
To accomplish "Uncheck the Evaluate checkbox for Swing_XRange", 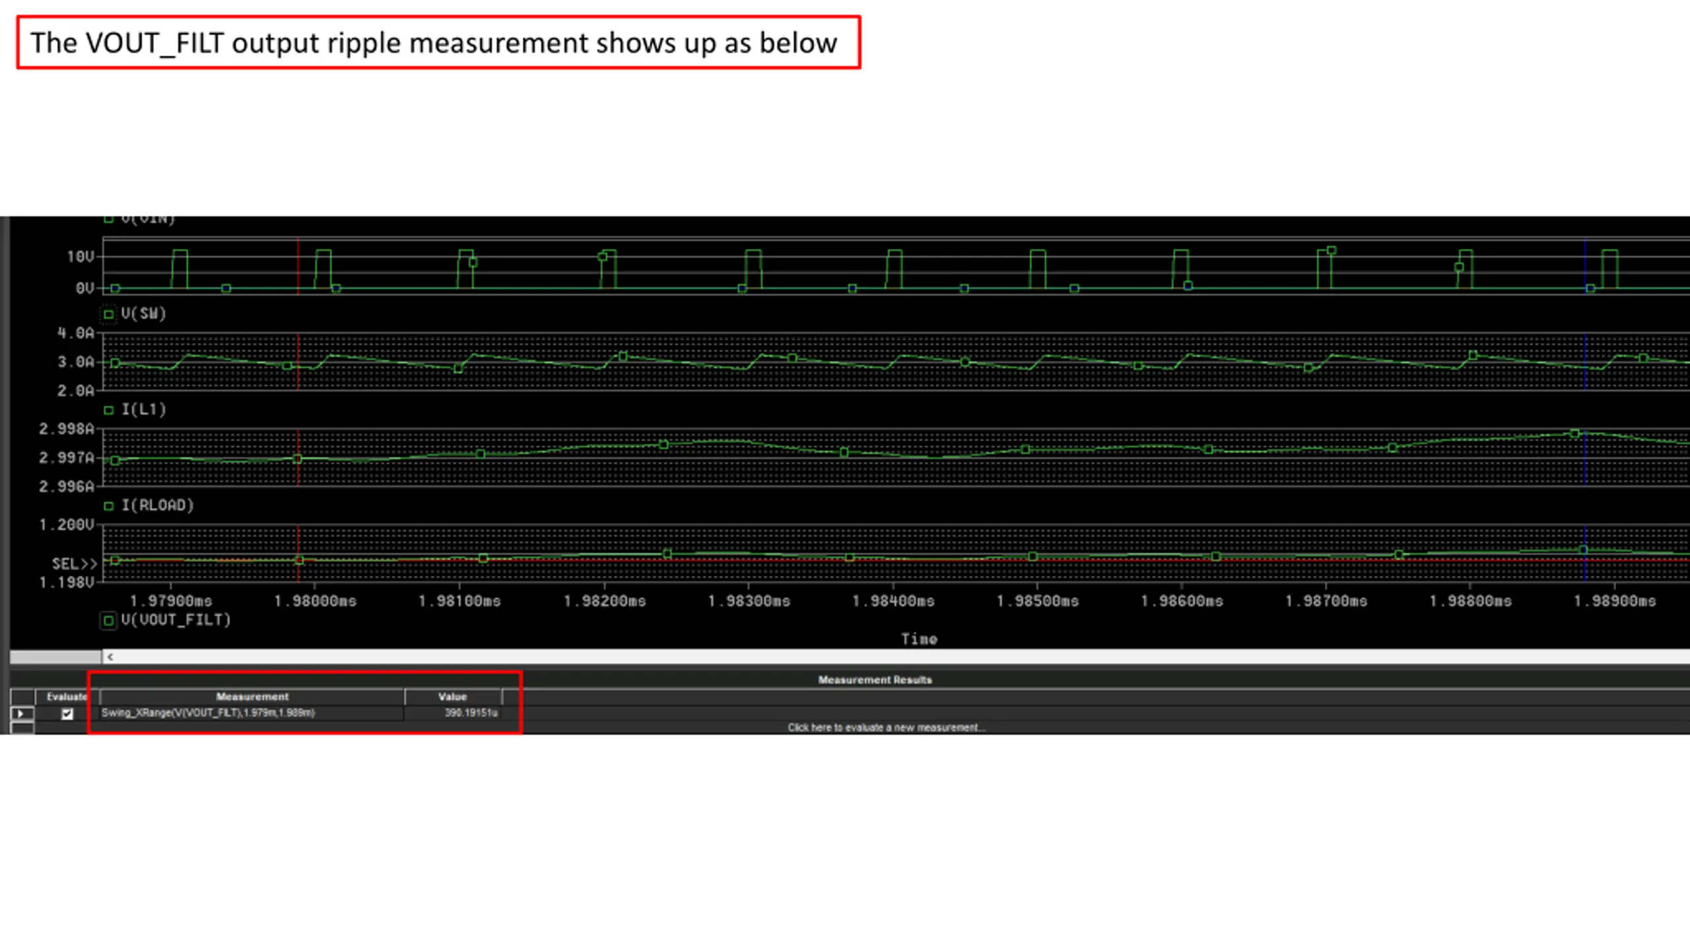I will pos(67,713).
